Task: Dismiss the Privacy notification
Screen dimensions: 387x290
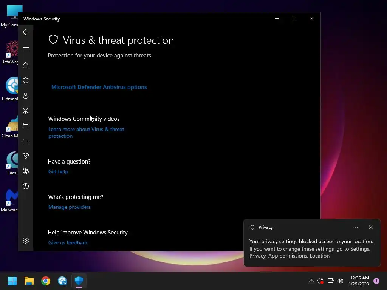Action: pos(371,227)
